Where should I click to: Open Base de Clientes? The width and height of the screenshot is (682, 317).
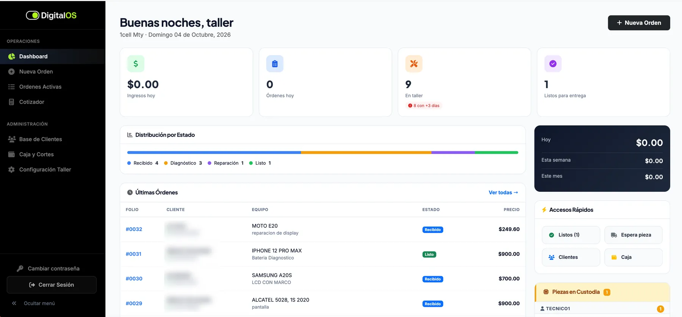pyautogui.click(x=53, y=139)
